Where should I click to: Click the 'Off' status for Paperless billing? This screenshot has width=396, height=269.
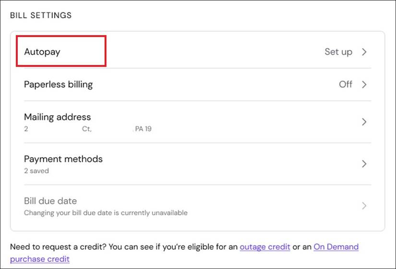(346, 85)
